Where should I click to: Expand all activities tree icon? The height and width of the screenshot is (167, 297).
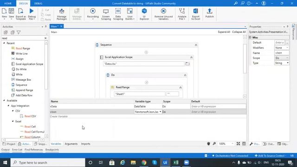pyautogui.click(x=6, y=32)
